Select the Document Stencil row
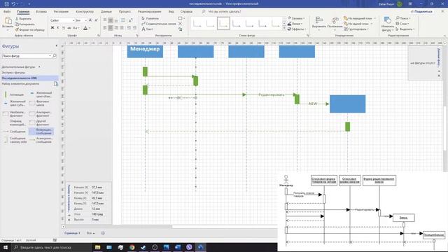The width and height of the screenshot is (448, 252). (x=29, y=84)
